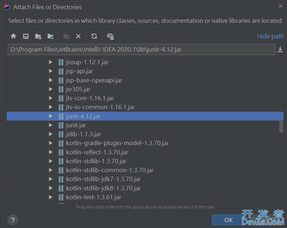Click the Hide path link
The height and width of the screenshot is (228, 287).
(270, 36)
